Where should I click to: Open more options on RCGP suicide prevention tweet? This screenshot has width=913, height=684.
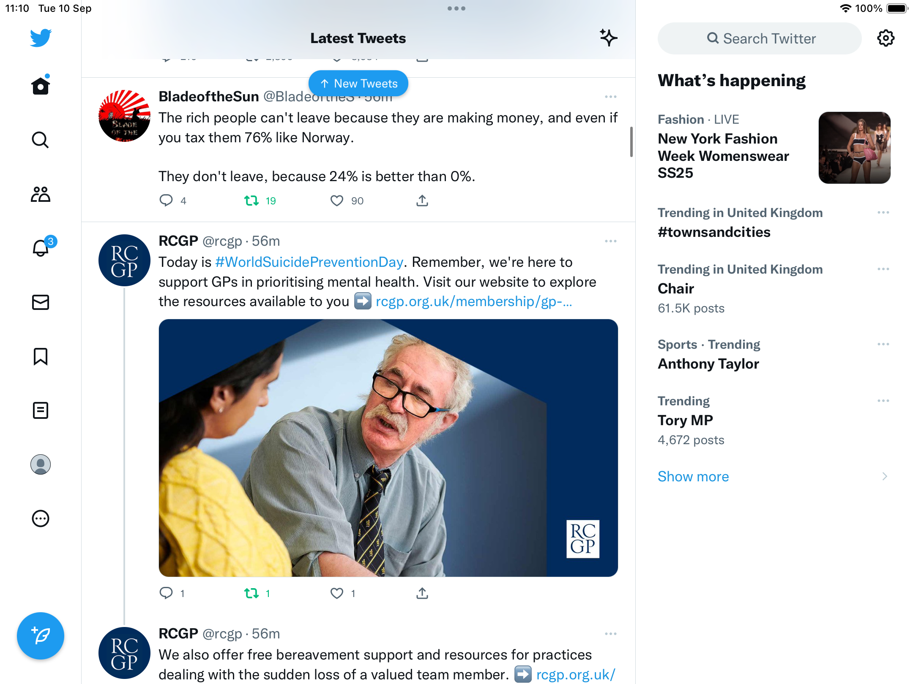611,241
